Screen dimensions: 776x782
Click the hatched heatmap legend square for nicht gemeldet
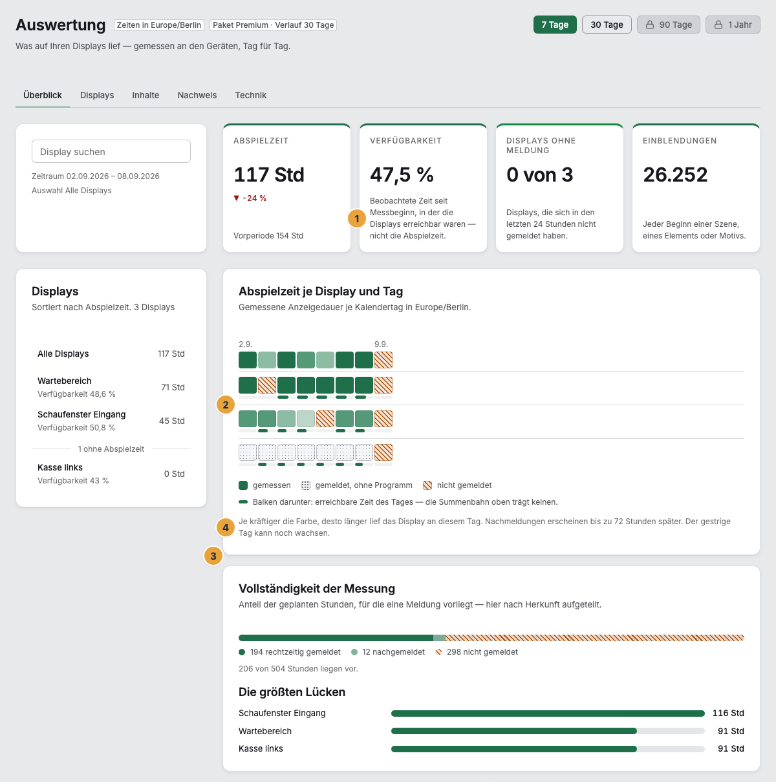[427, 485]
